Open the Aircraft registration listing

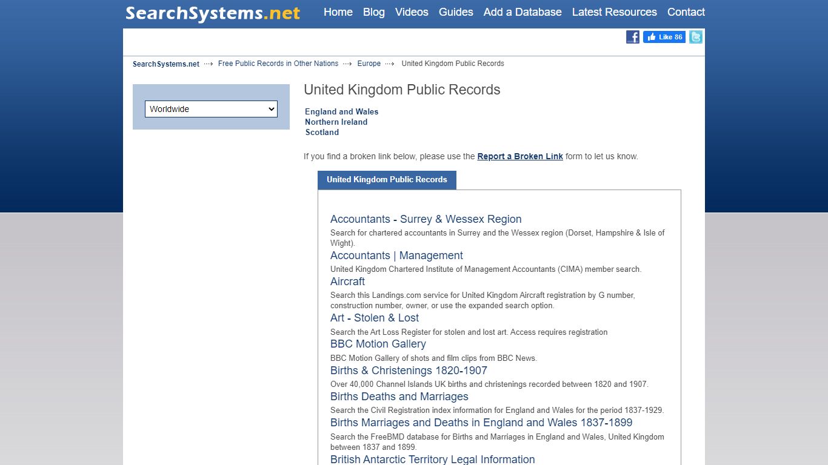pos(347,282)
